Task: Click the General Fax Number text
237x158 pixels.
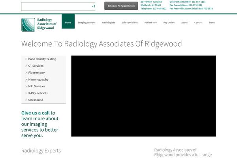Action: coord(187,2)
